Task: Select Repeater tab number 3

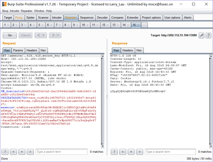Action: [22, 25]
